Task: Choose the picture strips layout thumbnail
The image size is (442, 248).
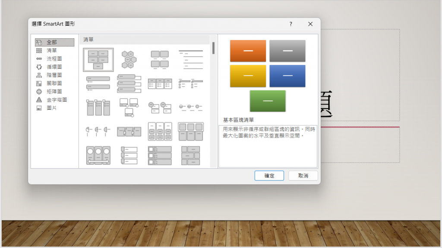Action: pos(129,155)
